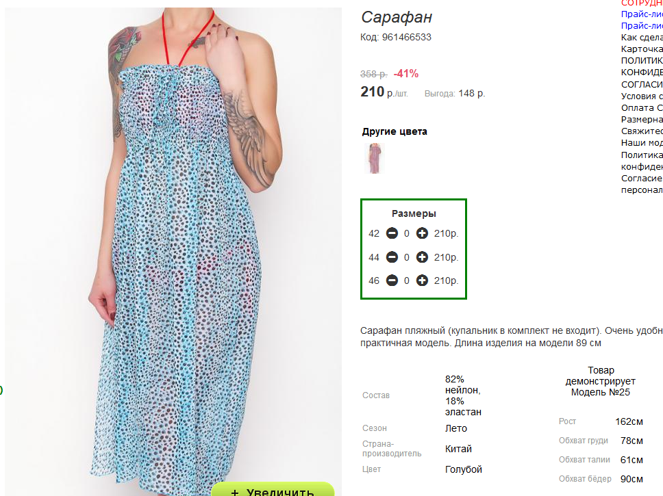
Task: Open the Размерная sidebar menu item
Action: [x=642, y=120]
